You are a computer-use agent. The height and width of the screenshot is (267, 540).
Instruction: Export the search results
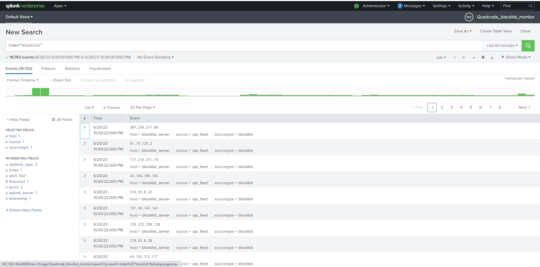click(492, 57)
